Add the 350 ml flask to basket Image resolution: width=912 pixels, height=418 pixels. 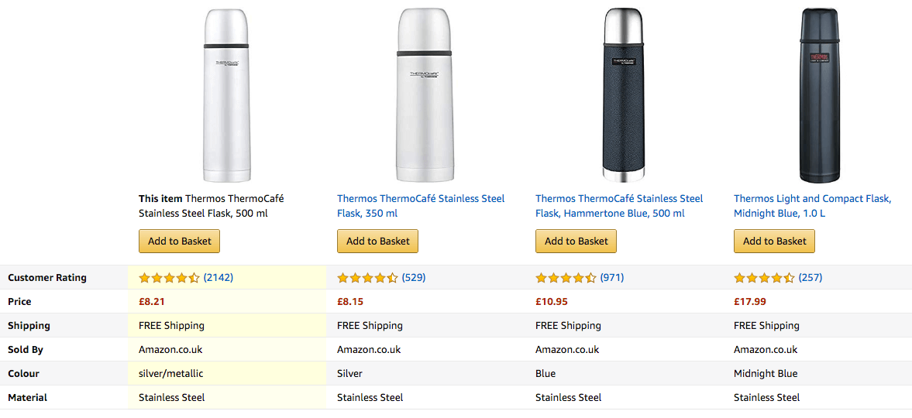tap(378, 241)
